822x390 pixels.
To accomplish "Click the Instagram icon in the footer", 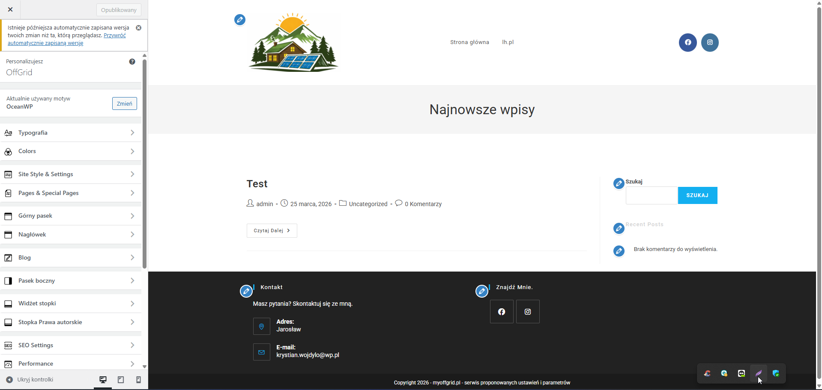I will [527, 312].
